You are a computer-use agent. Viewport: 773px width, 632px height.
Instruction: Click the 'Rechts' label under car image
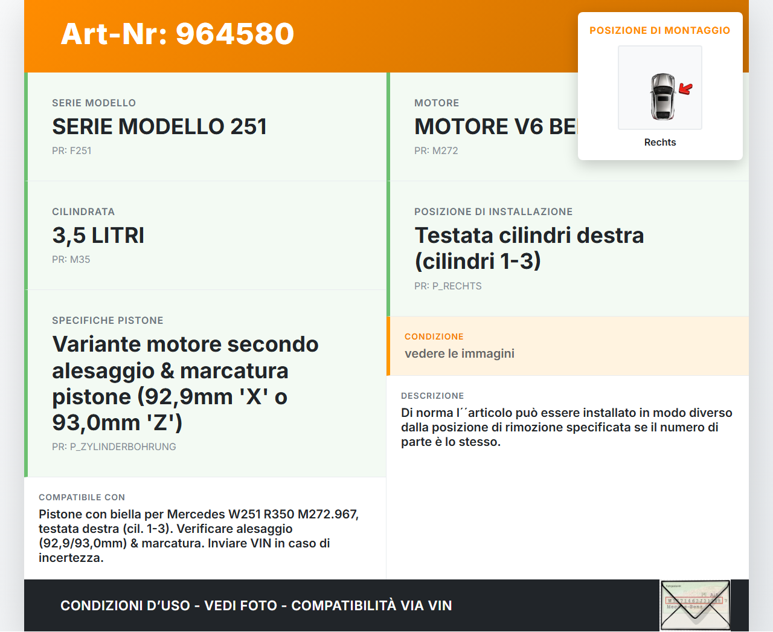coord(659,143)
